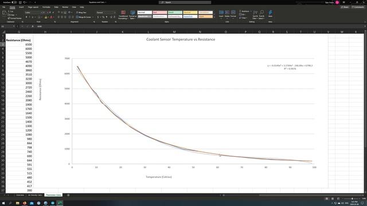Viewport: 367px width, 206px height.
Task: Click the Format Painter button
Action: [x=15, y=18]
